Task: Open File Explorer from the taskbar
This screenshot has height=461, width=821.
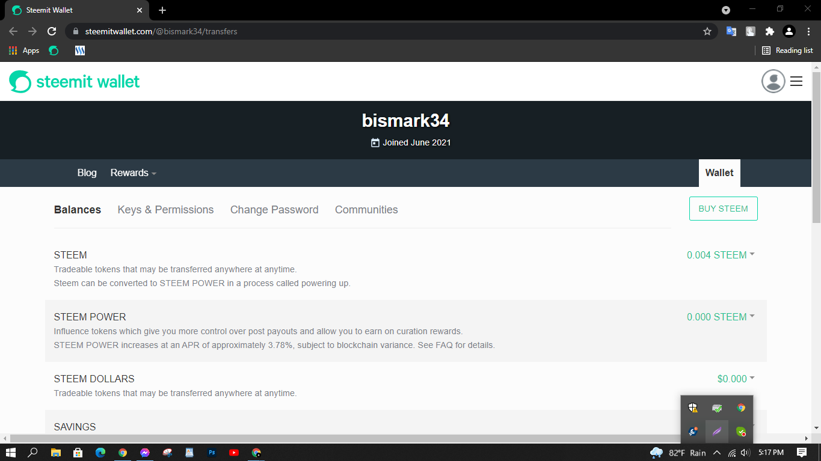Action: pyautogui.click(x=55, y=453)
